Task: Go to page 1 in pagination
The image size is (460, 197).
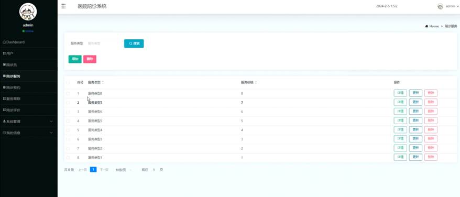Action: tap(93, 169)
